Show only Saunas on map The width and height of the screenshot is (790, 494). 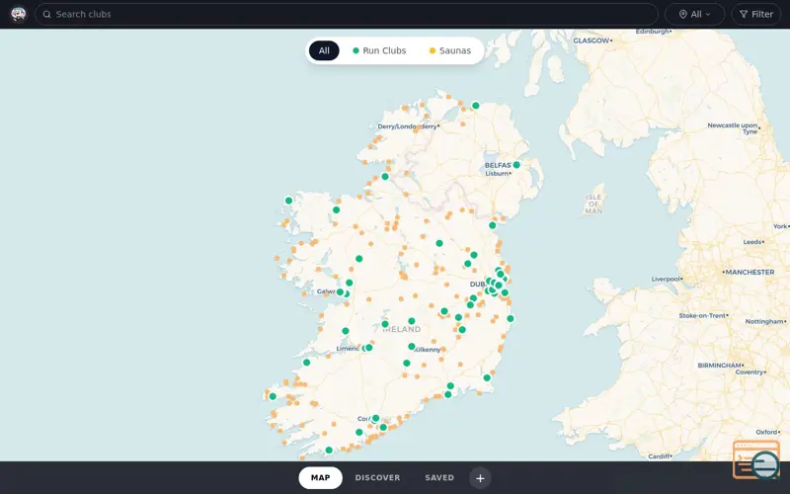pyautogui.click(x=450, y=50)
